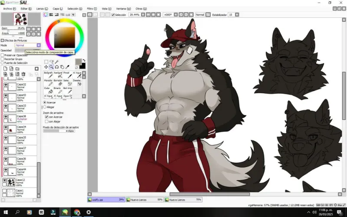347x217 pixels.
Task: Select the Eyedropper color picker tool
Action: 68,67
